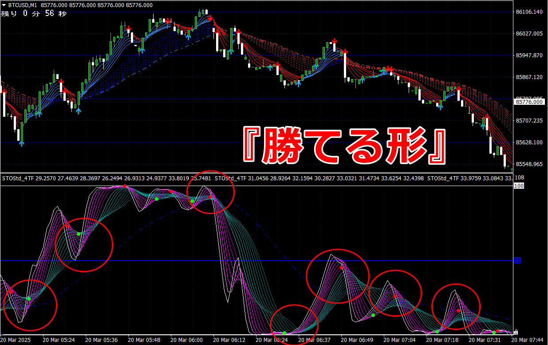Viewport: 548px width, 345px height.
Task: Click the 20 Mar 06:37 time label
Action: [x=315, y=340]
